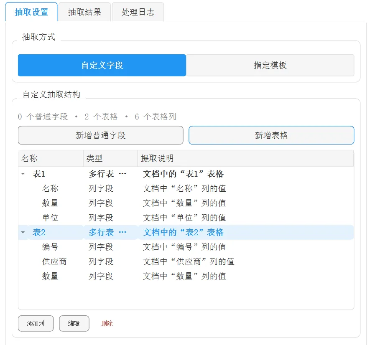Click the 编辑 button
Image resolution: width=370 pixels, height=345 pixels.
point(74,323)
